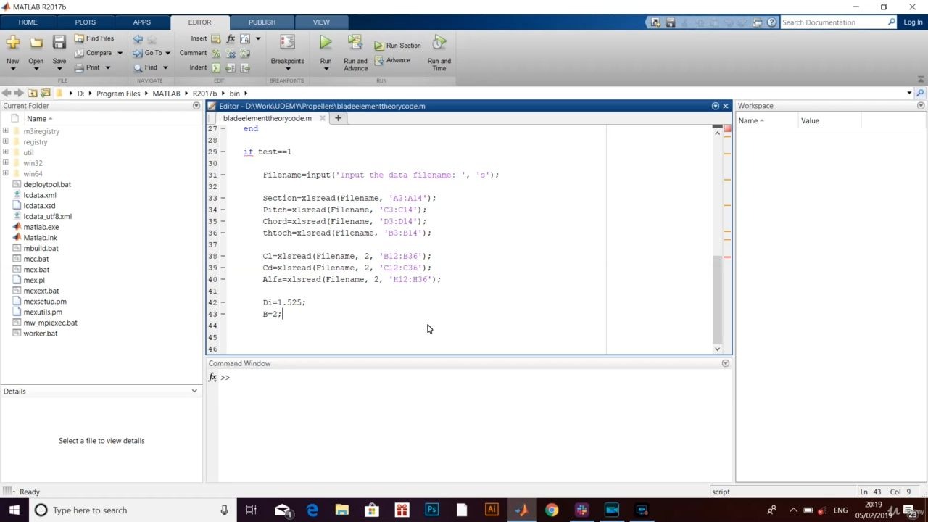Click the Search Documentation field
The image size is (928, 522).
834,22
